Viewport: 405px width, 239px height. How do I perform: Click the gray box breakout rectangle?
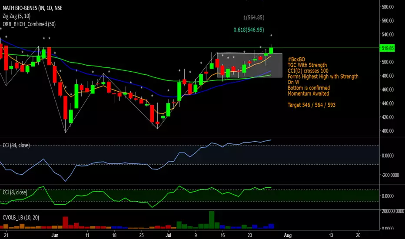click(249, 65)
